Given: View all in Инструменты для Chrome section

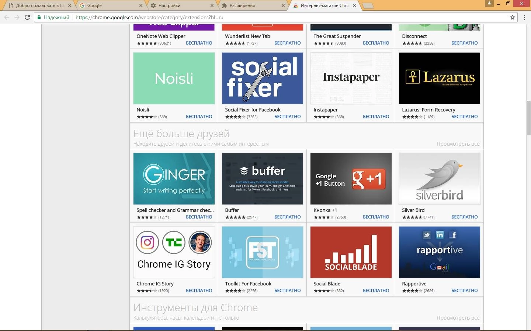Looking at the screenshot, I should point(458,318).
